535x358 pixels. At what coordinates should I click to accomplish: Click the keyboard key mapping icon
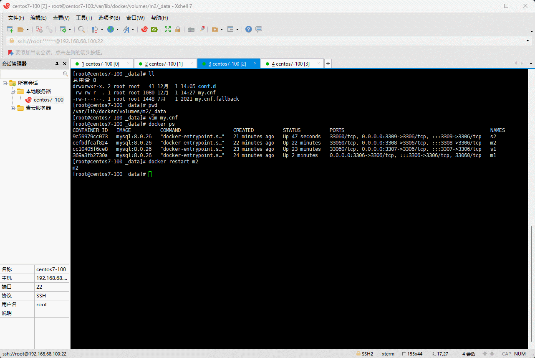[191, 29]
